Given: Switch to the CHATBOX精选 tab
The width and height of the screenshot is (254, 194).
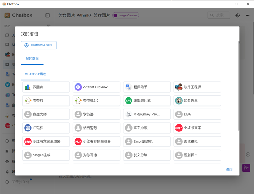Looking at the screenshot, I should point(35,74).
